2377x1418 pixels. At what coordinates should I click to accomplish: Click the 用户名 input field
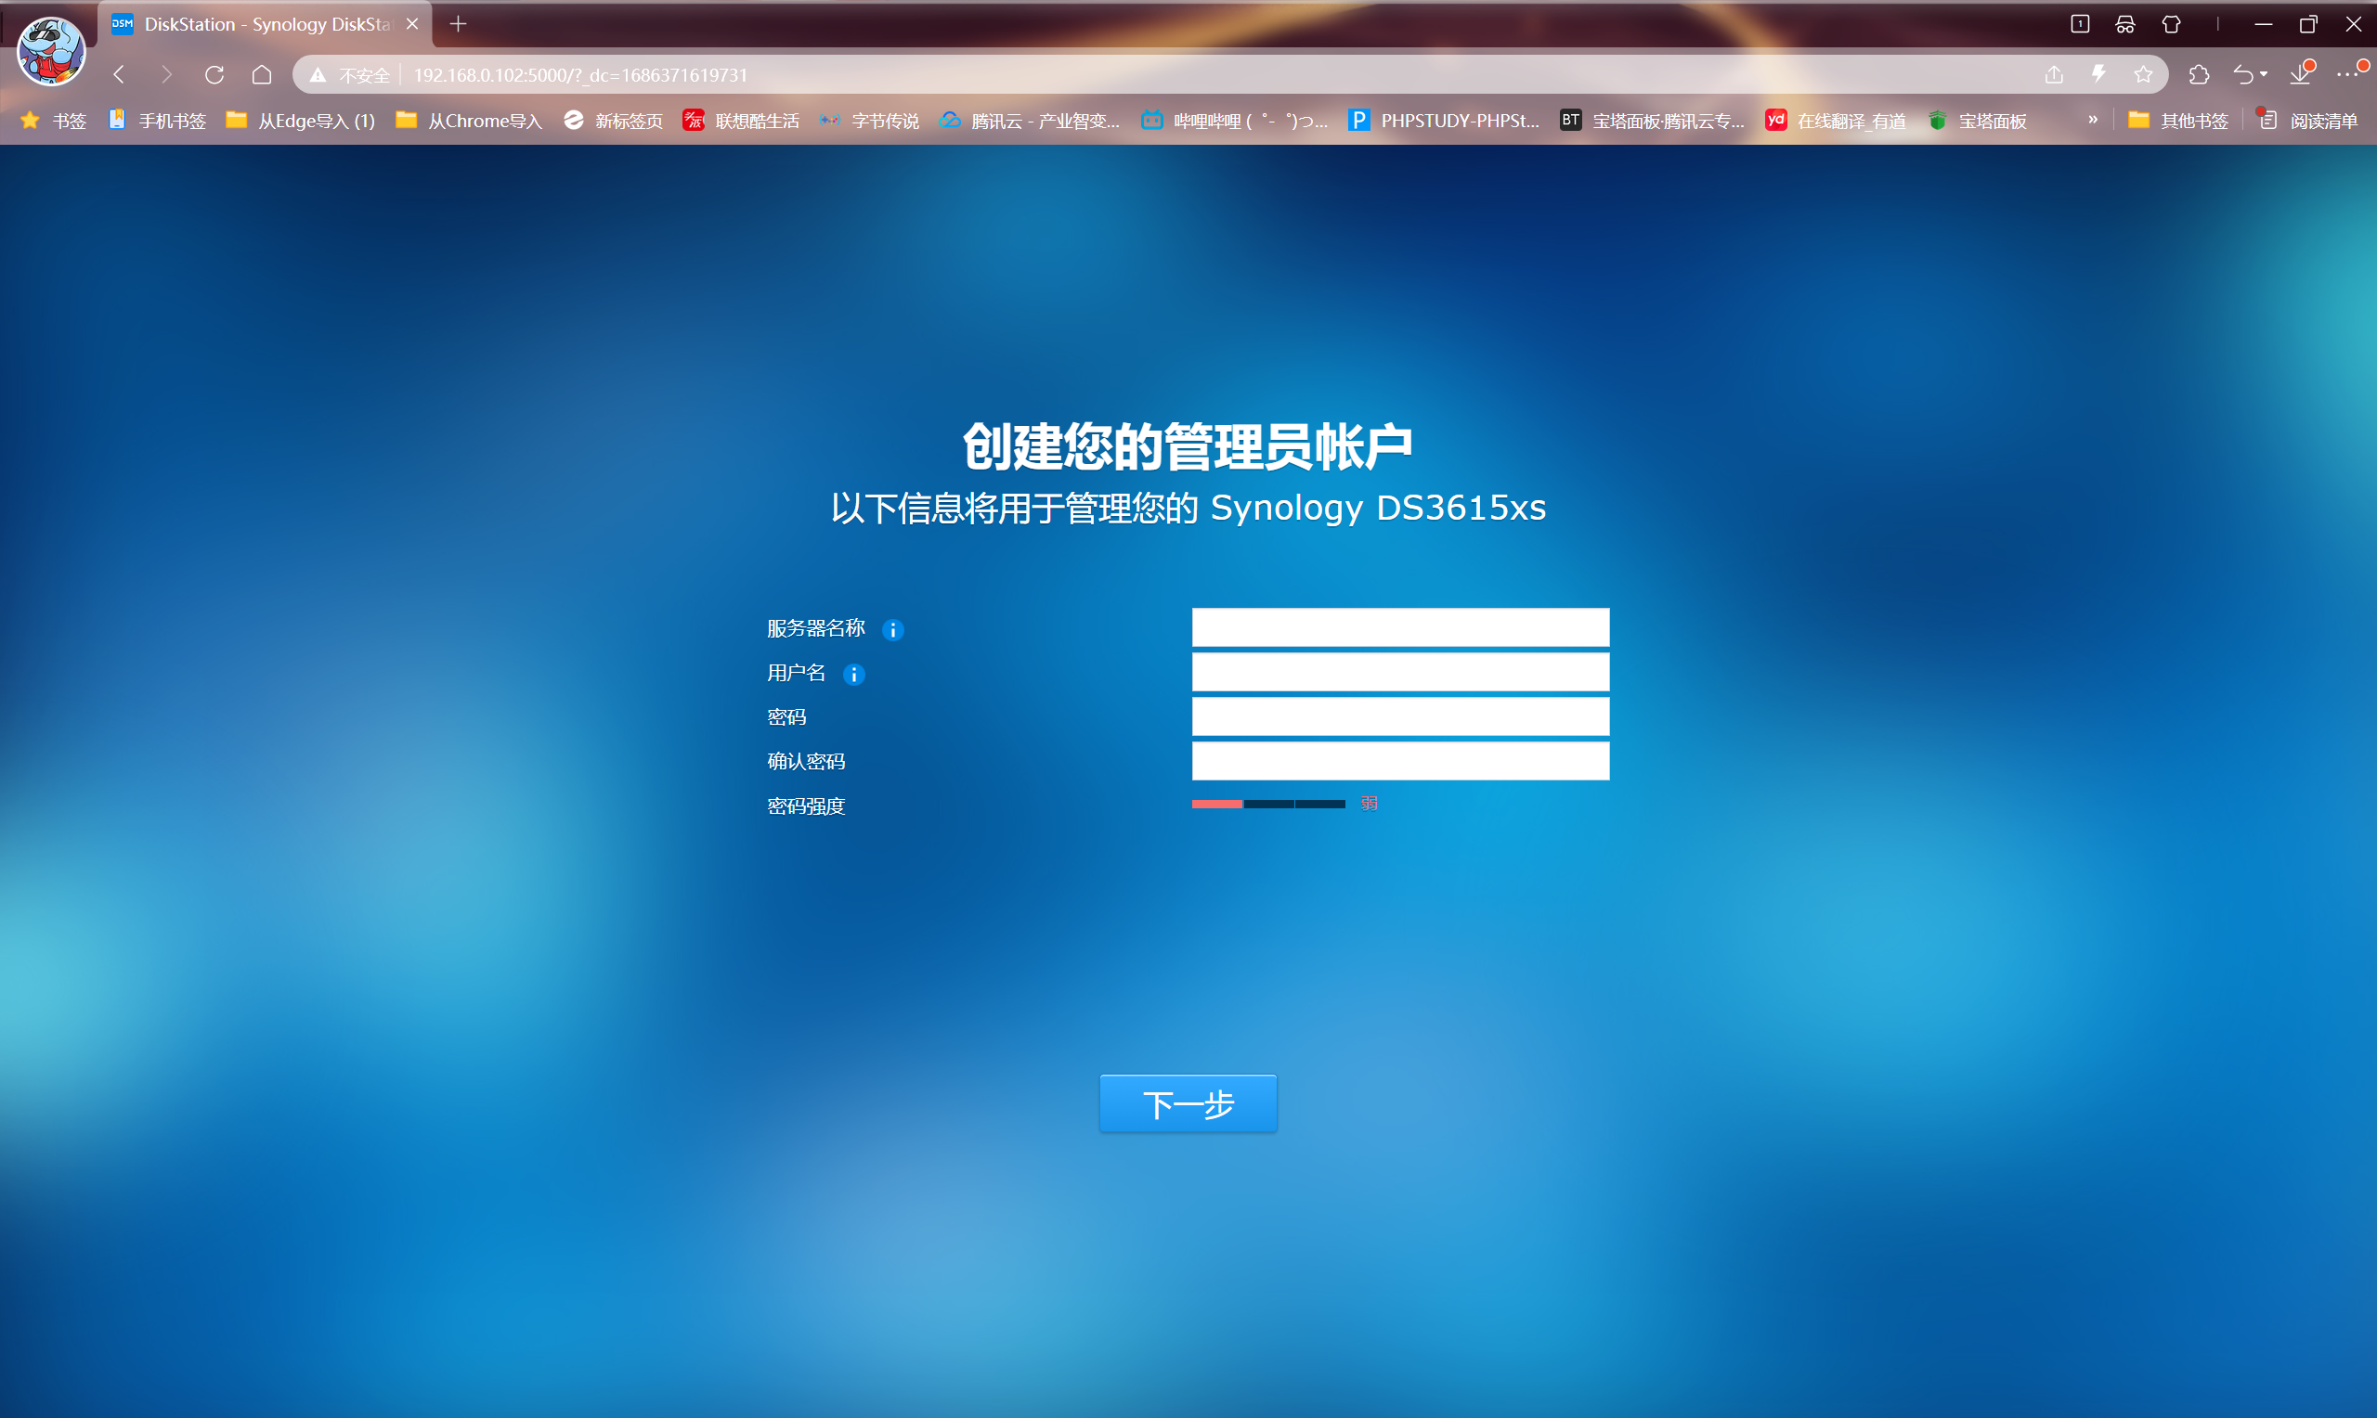pyautogui.click(x=1400, y=672)
